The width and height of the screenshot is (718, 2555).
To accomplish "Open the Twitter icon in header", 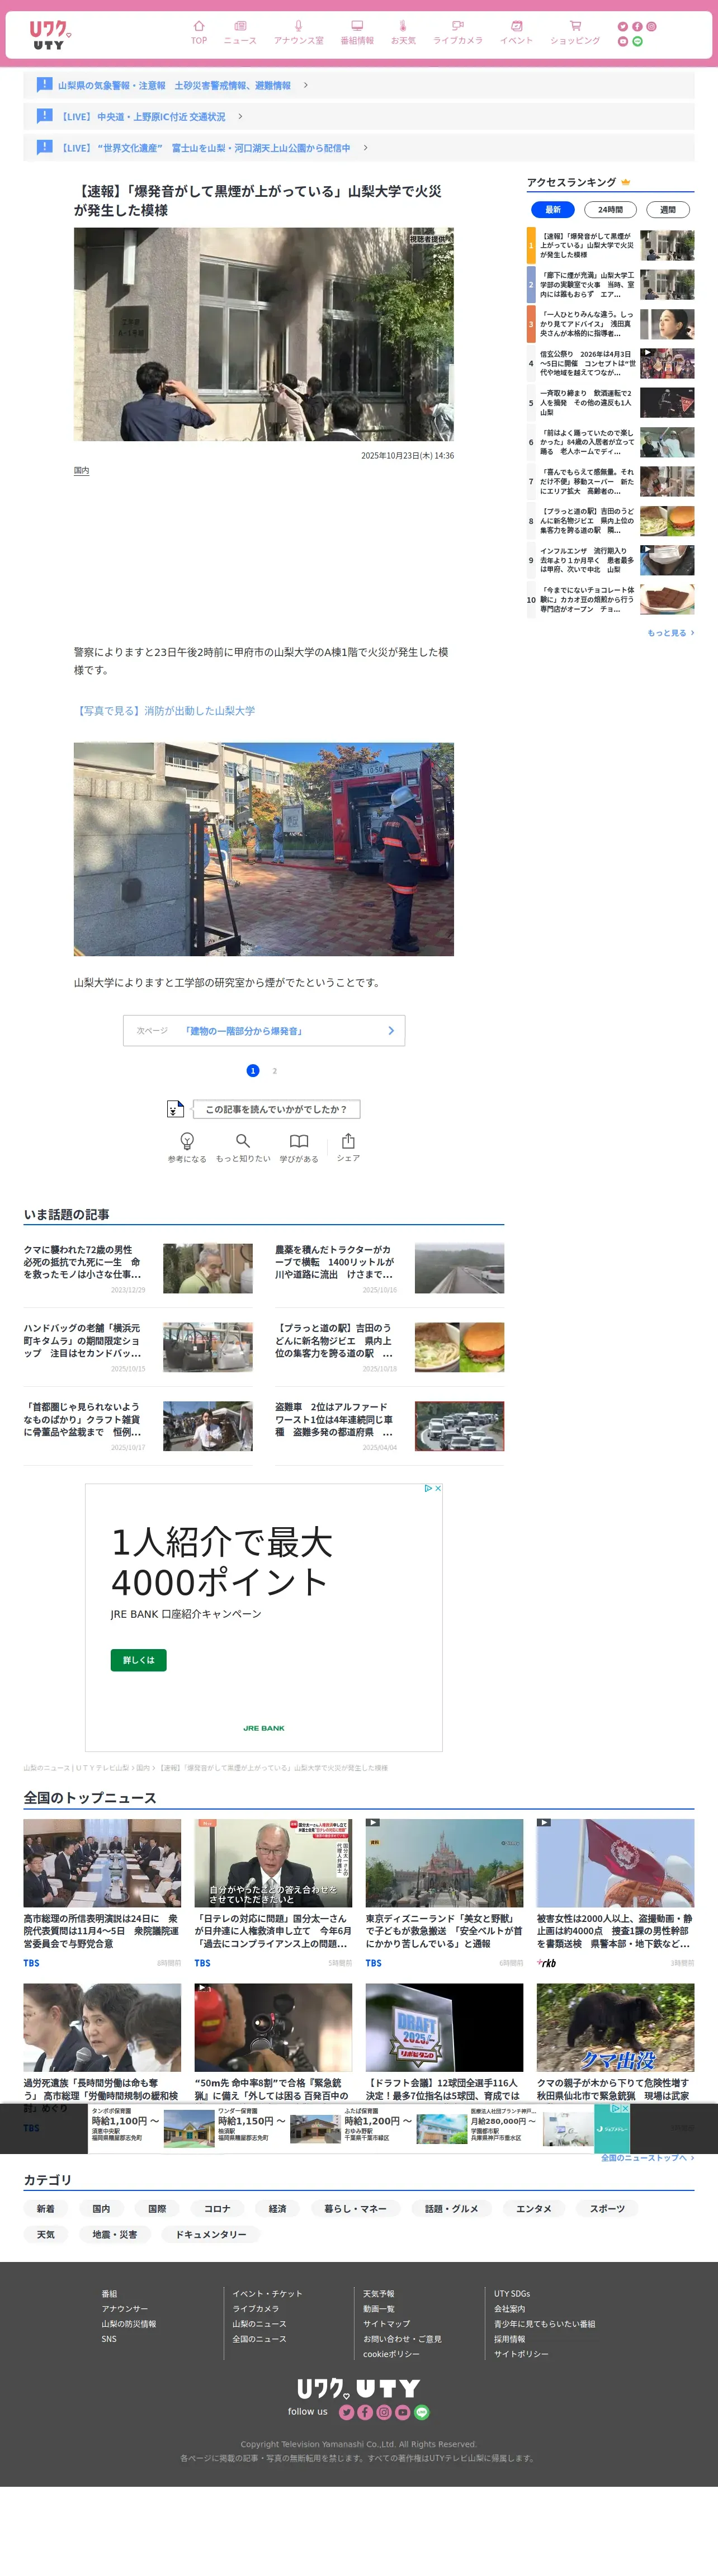I will tap(623, 27).
